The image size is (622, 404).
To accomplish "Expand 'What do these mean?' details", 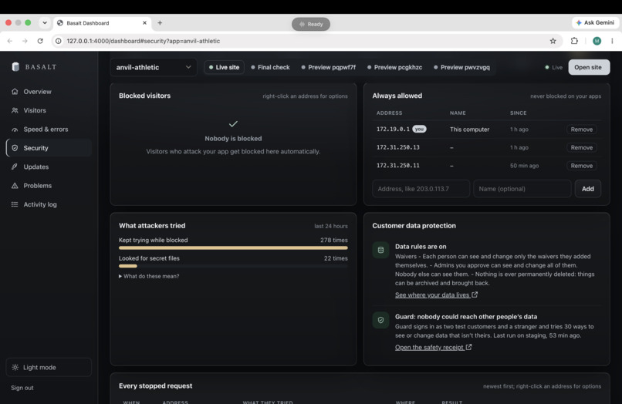I will (x=149, y=276).
